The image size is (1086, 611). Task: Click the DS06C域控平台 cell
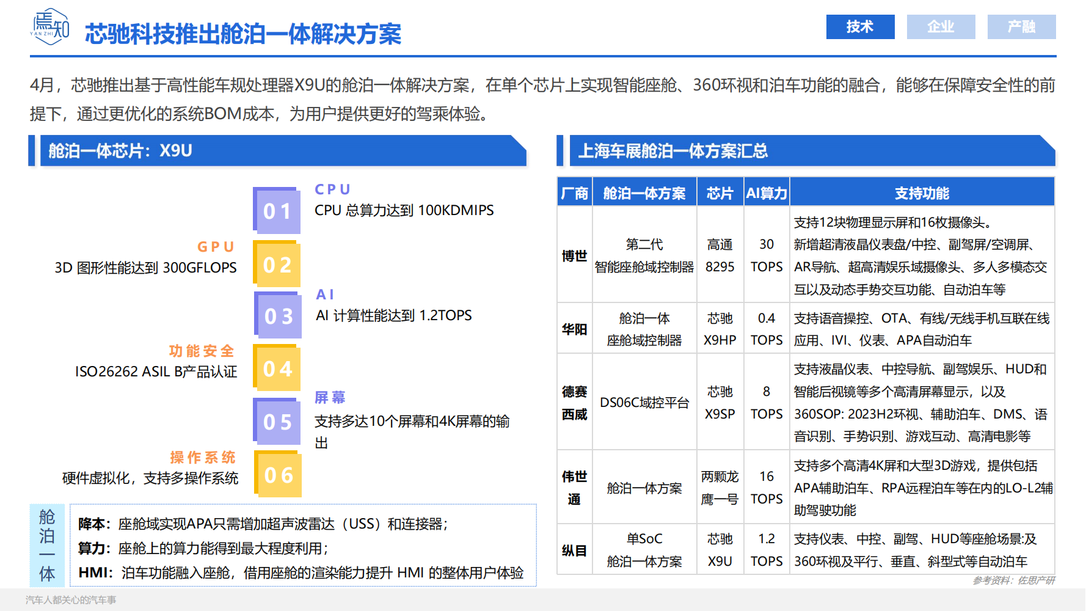(644, 403)
